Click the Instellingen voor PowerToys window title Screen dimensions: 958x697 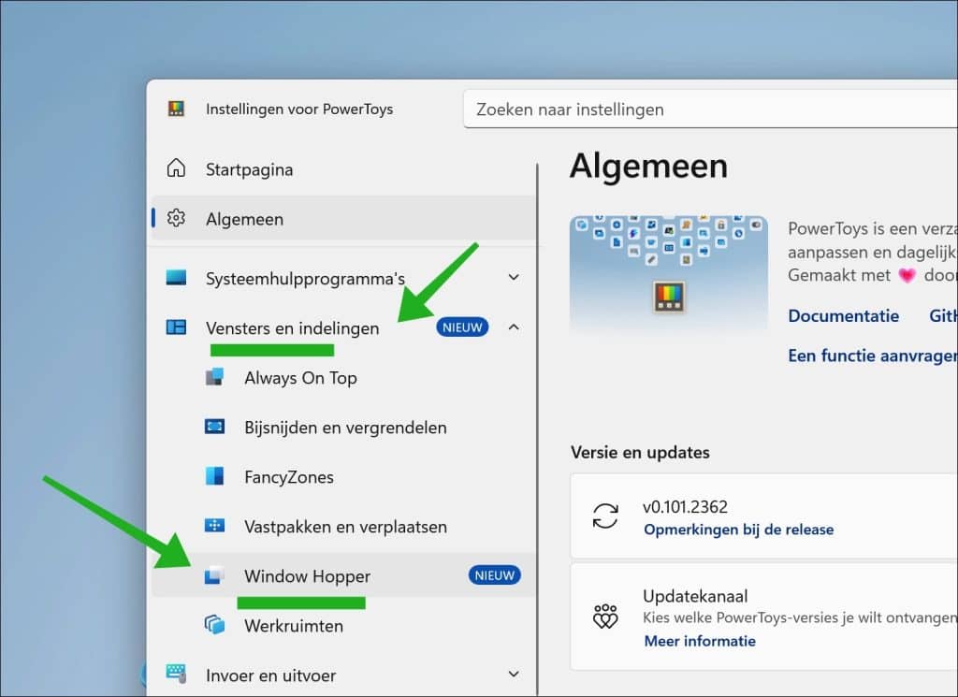click(299, 109)
